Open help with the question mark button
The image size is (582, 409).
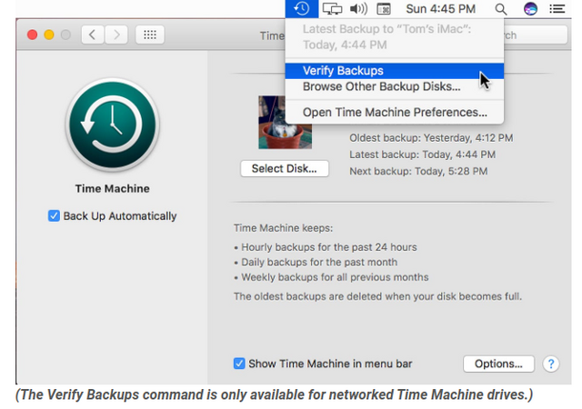(551, 364)
